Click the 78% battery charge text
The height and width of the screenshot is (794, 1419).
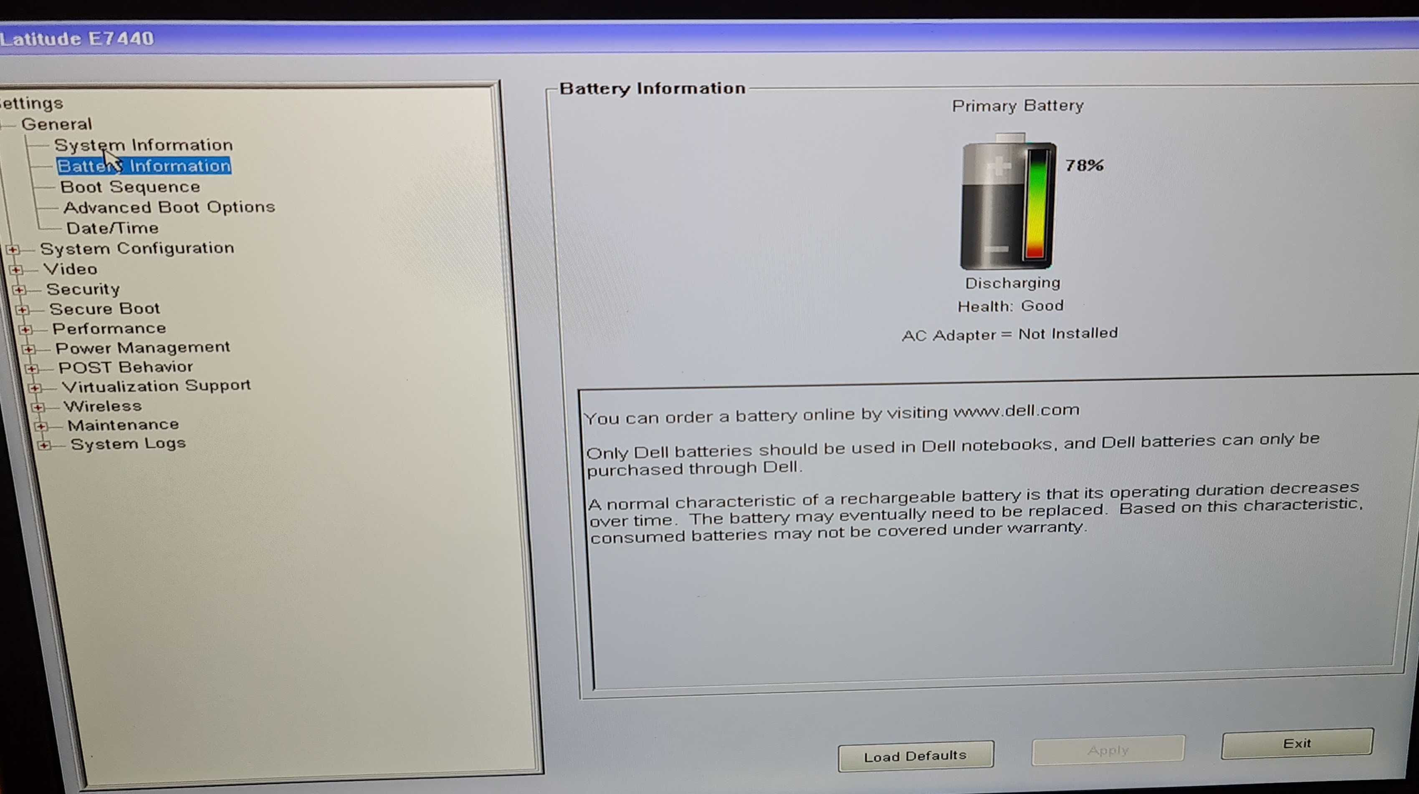[x=1084, y=165]
